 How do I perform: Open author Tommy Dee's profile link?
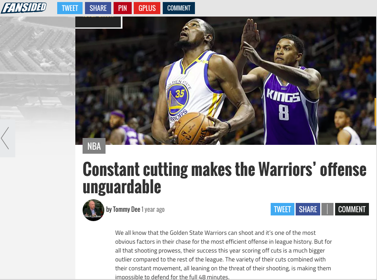coord(126,209)
